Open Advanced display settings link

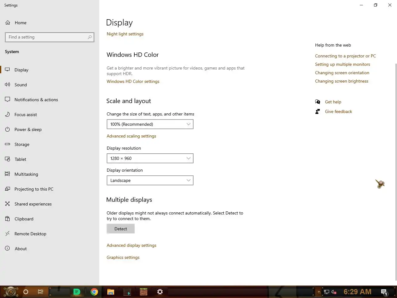132,245
